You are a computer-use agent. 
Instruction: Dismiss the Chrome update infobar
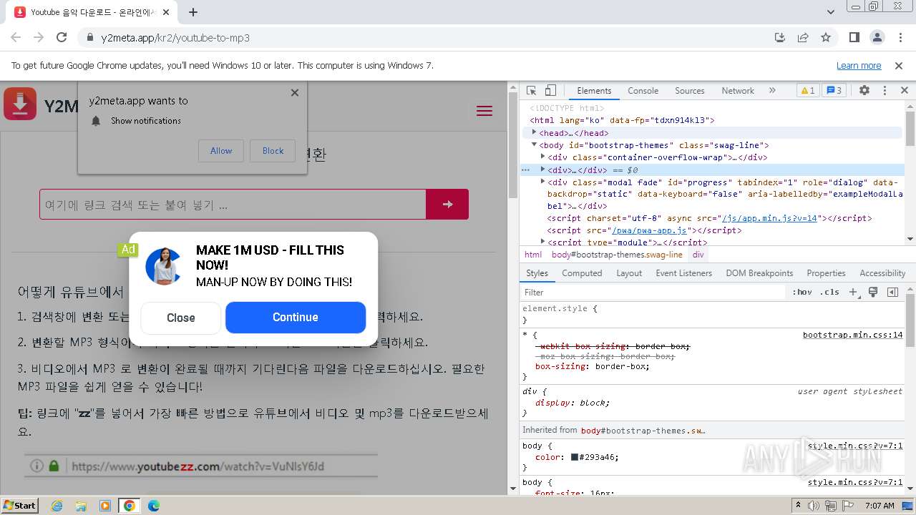point(899,65)
